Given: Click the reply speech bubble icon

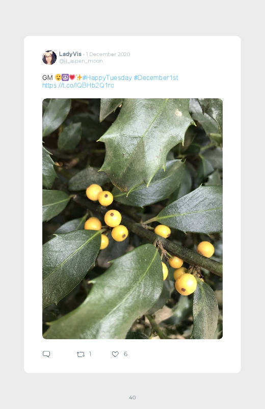Looking at the screenshot, I should click(x=46, y=354).
